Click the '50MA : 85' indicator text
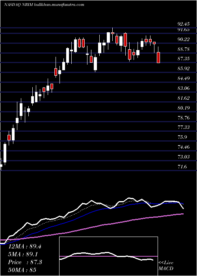Screen dimensions: 197x276 pyautogui.click(x=22, y=270)
